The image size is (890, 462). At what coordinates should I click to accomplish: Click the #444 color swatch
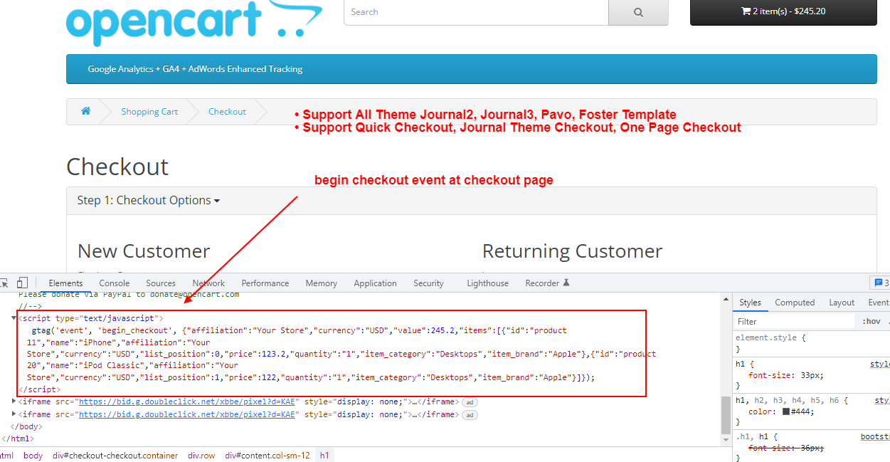tap(786, 411)
